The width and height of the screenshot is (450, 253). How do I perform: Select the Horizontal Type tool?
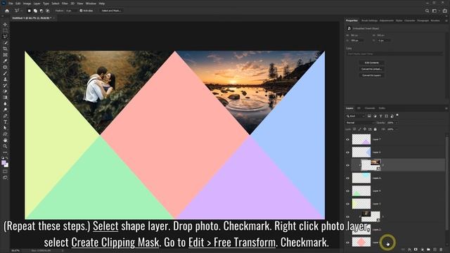[5, 122]
